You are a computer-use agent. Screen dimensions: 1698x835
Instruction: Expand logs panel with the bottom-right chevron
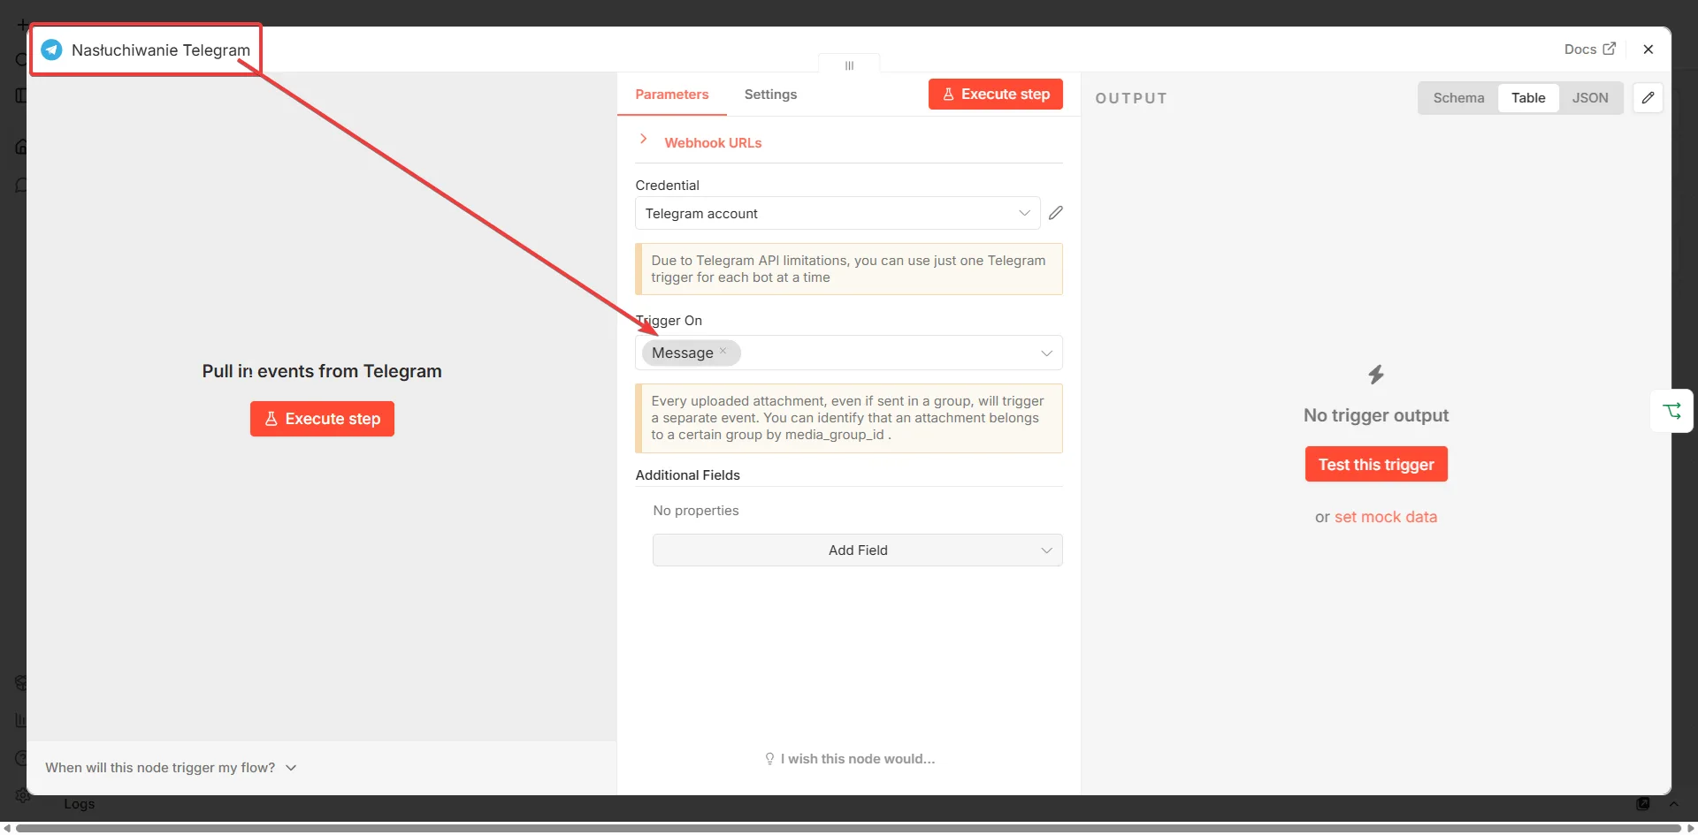1673,804
